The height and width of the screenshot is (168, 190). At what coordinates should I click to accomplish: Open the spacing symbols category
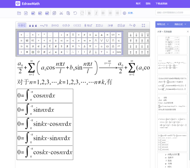tap(33, 26)
